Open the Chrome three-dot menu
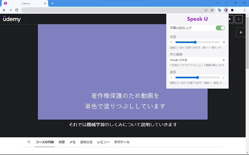 [x=245, y=10]
